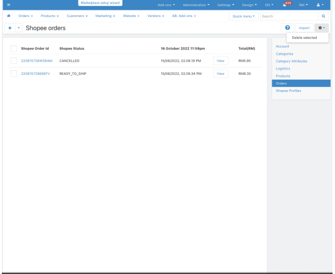Open the RM currency selector

tap(303, 5)
